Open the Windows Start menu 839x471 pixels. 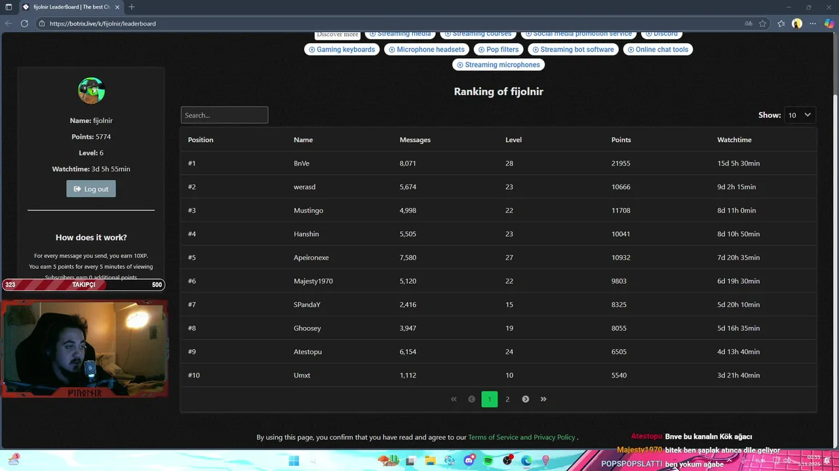point(294,461)
